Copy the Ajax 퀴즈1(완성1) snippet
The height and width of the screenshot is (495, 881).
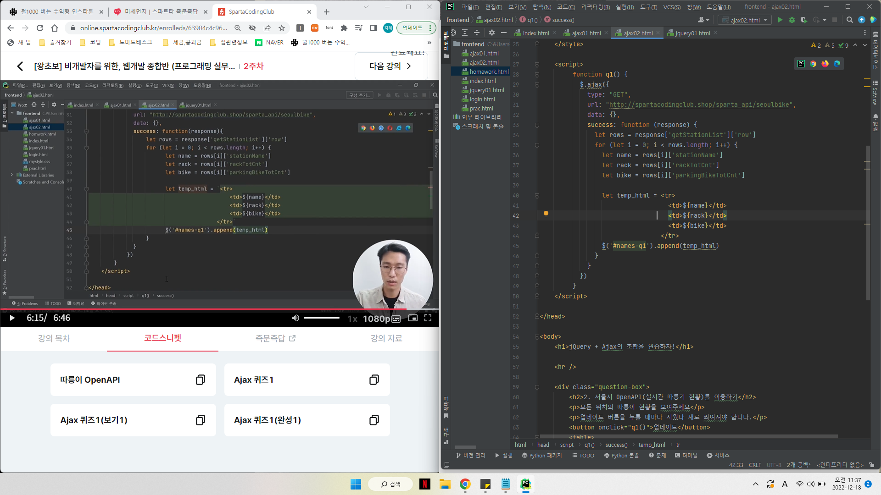tap(374, 420)
